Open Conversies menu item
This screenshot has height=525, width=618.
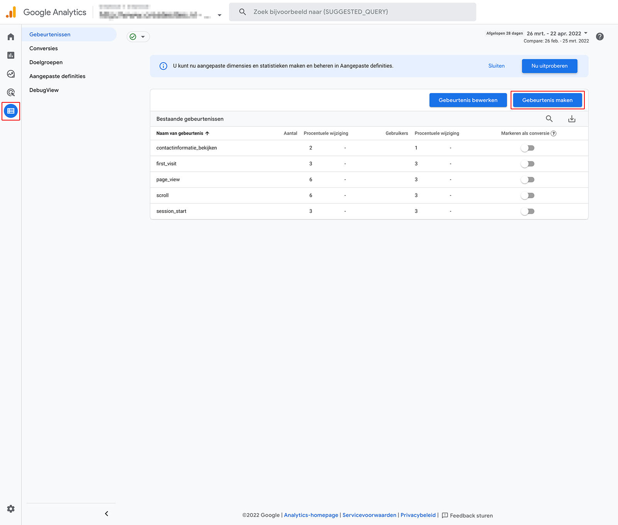point(44,48)
